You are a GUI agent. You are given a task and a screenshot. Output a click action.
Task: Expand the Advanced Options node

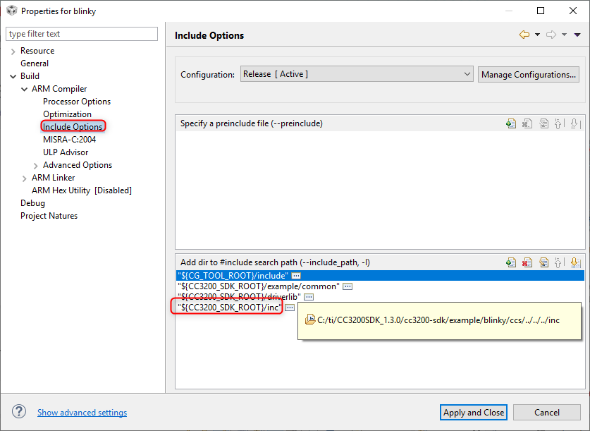click(35, 165)
